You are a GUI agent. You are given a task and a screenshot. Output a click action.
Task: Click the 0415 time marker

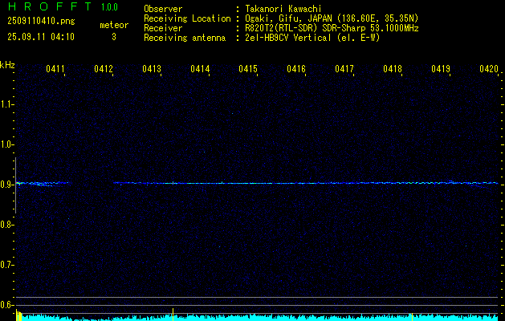pyautogui.click(x=248, y=69)
